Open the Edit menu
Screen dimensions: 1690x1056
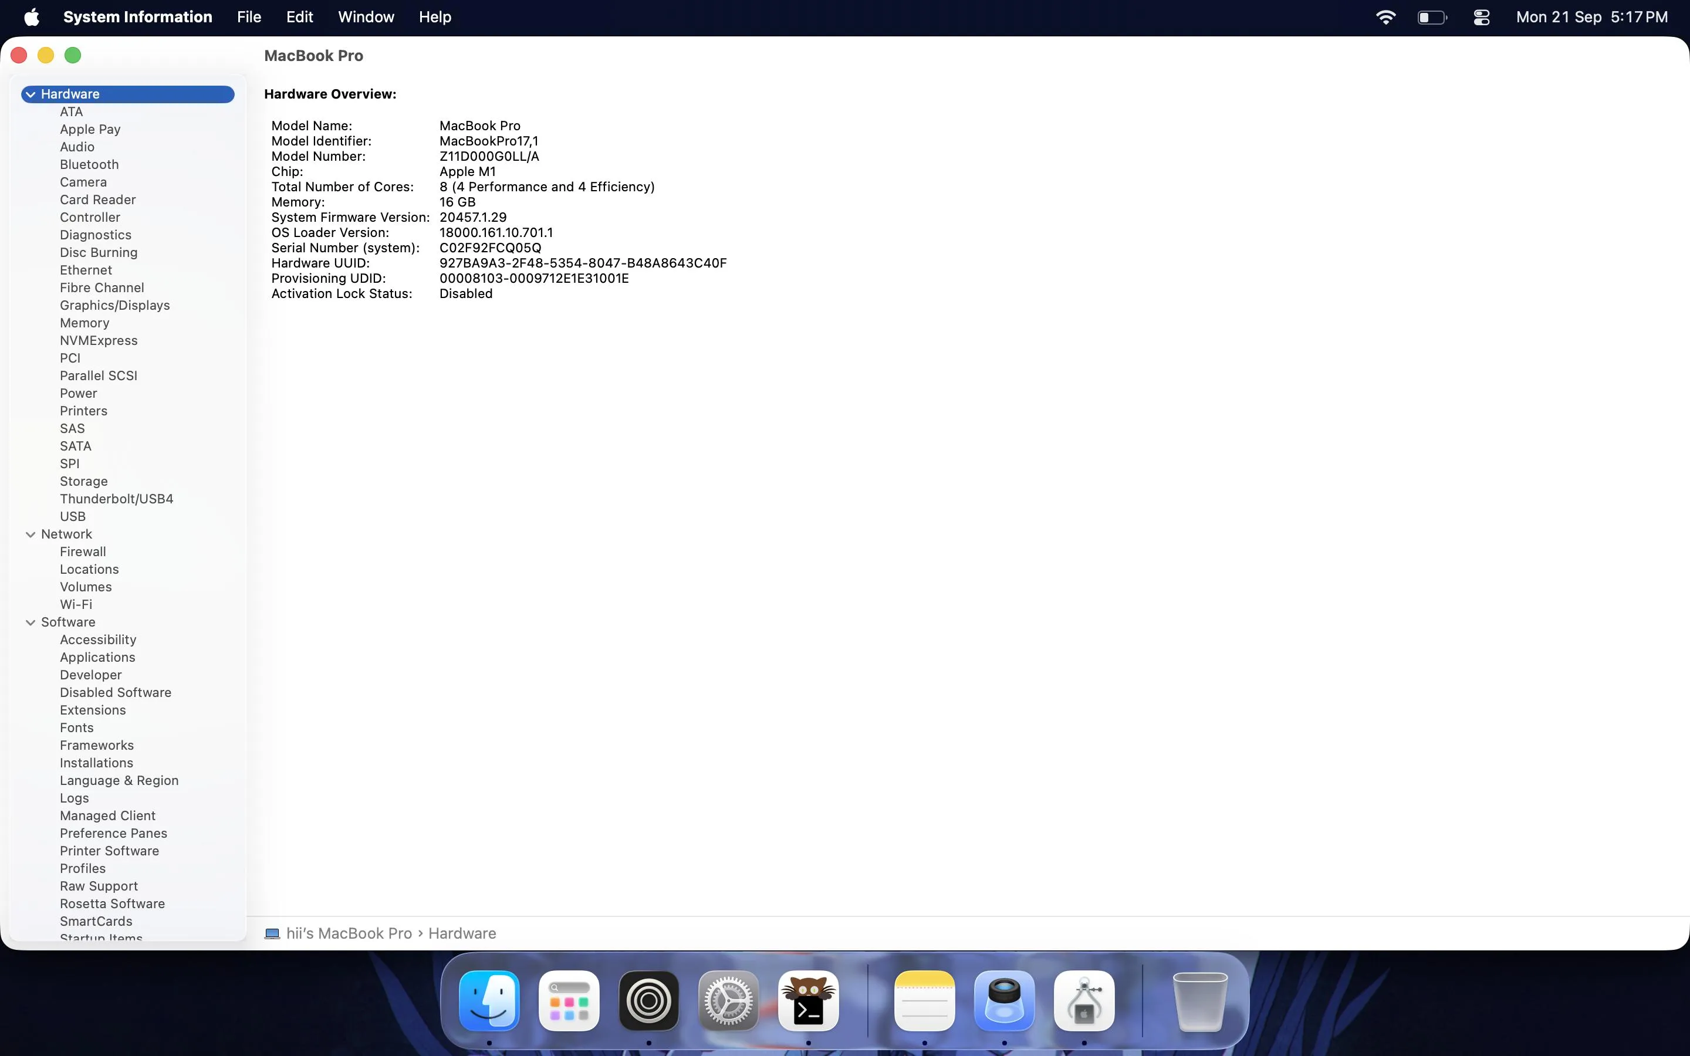point(300,17)
